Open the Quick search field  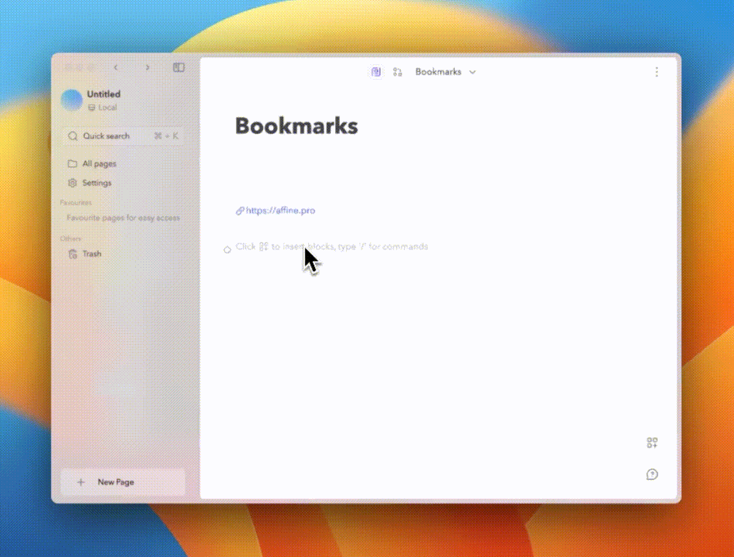pyautogui.click(x=122, y=136)
